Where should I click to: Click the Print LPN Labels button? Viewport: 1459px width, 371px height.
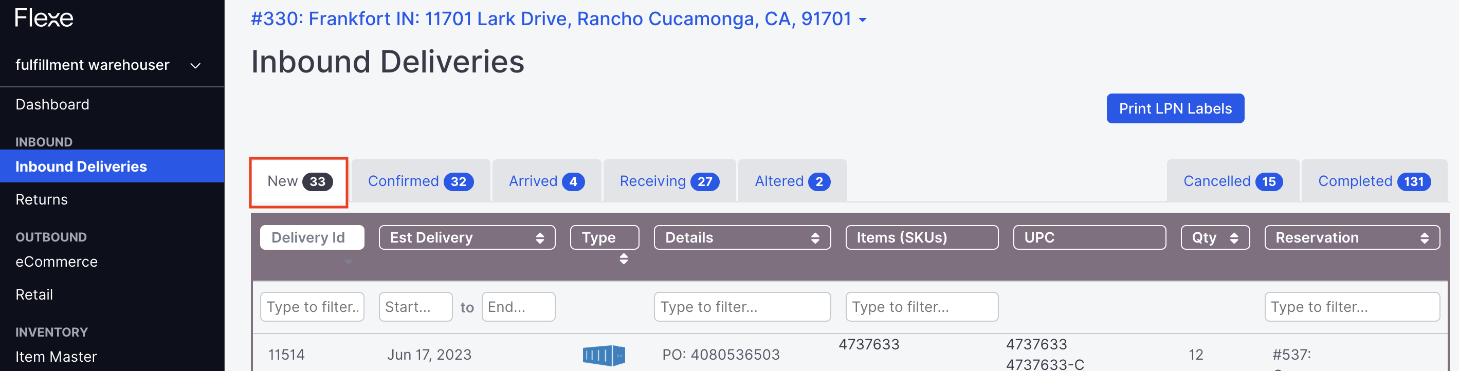(1175, 108)
